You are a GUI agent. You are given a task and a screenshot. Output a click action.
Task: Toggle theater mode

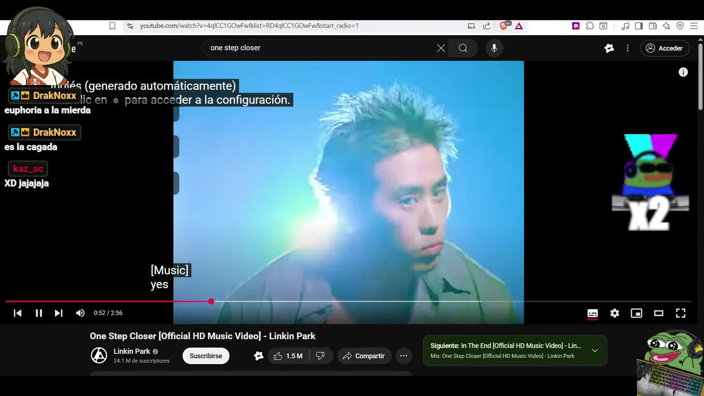coord(658,313)
